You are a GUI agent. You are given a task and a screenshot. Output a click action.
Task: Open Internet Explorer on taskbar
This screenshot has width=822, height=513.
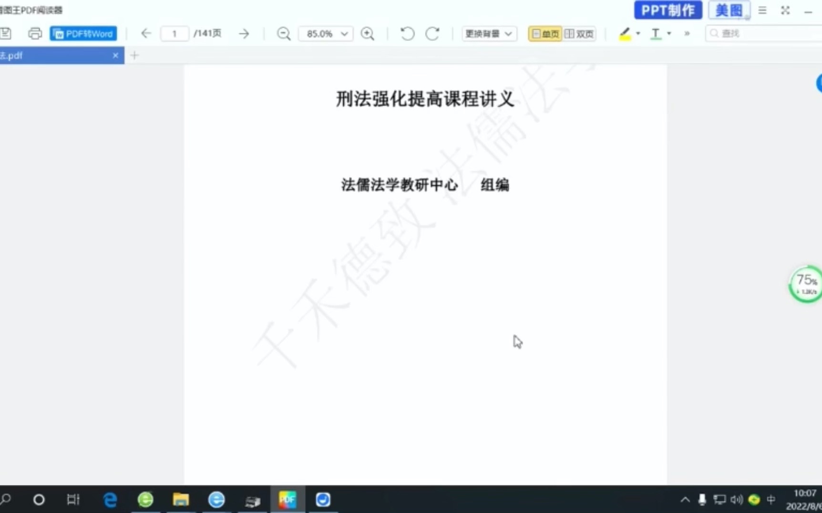point(216,499)
